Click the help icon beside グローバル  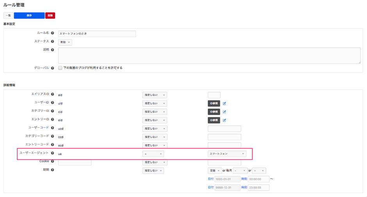pos(53,68)
